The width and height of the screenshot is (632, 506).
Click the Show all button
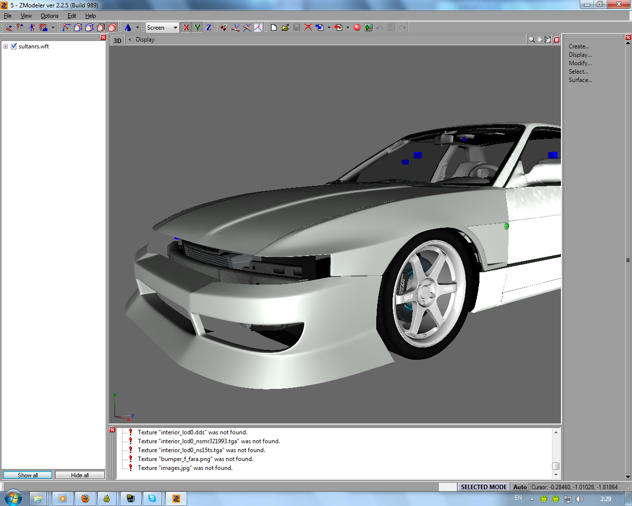28,475
